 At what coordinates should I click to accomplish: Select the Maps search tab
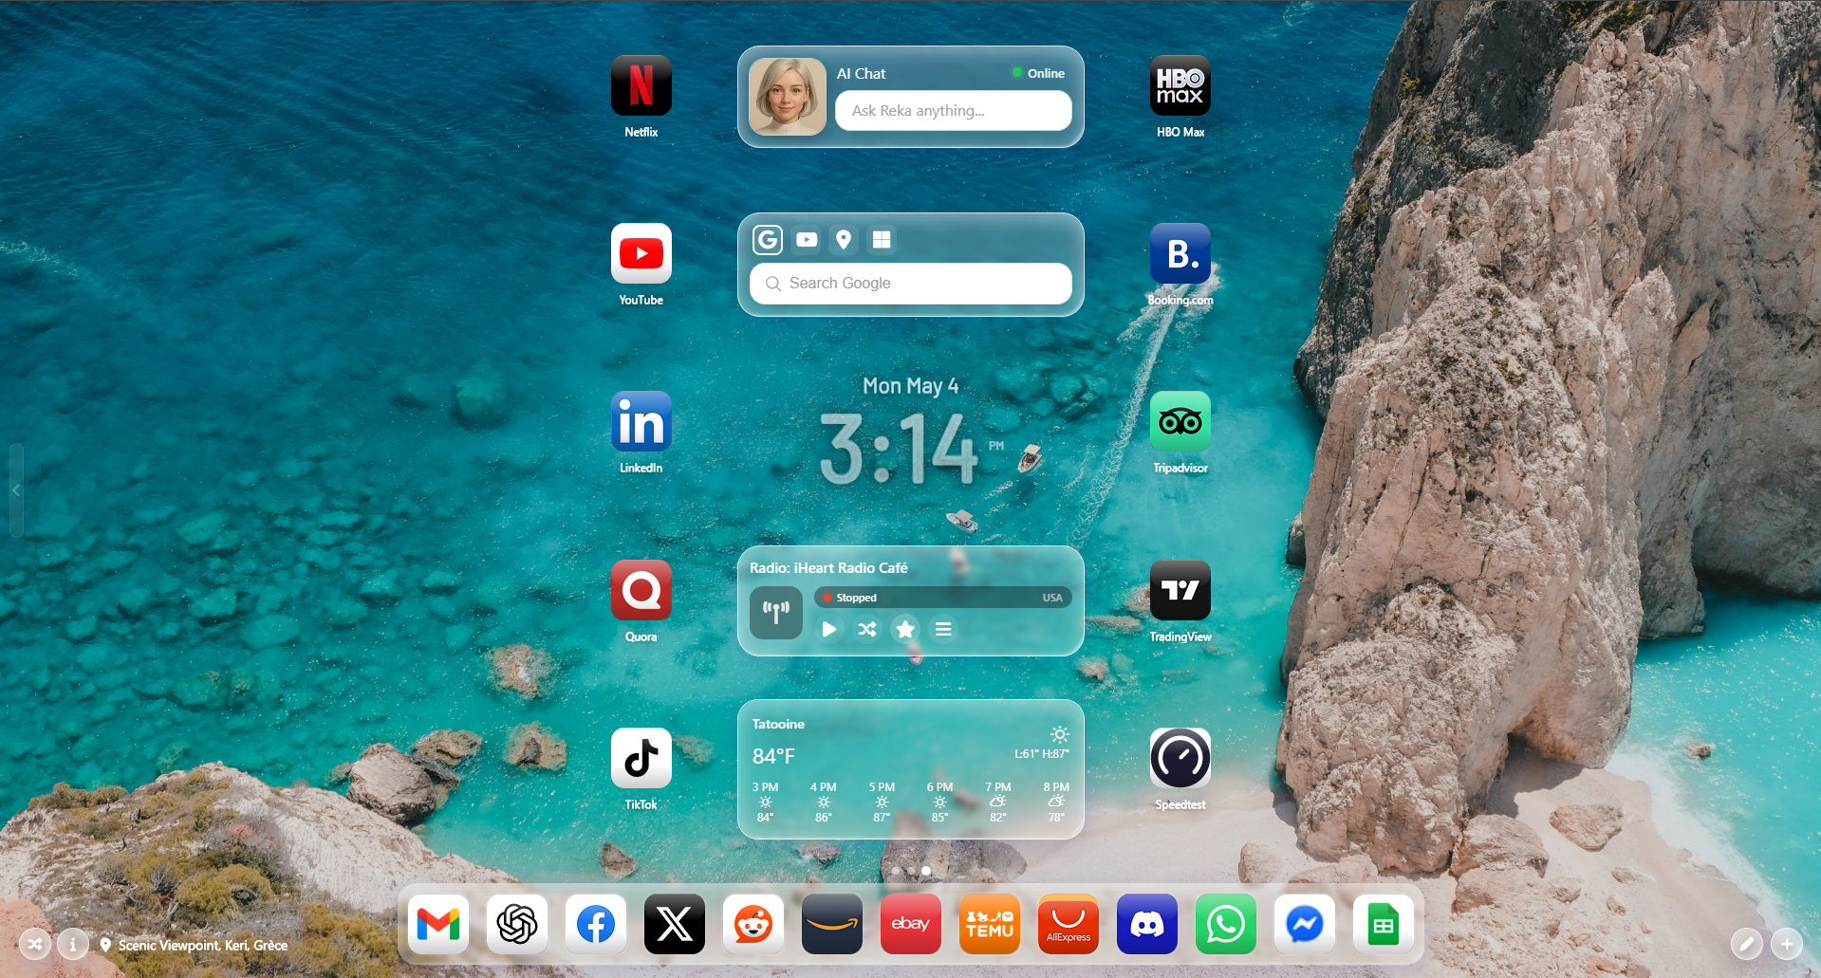pos(844,240)
